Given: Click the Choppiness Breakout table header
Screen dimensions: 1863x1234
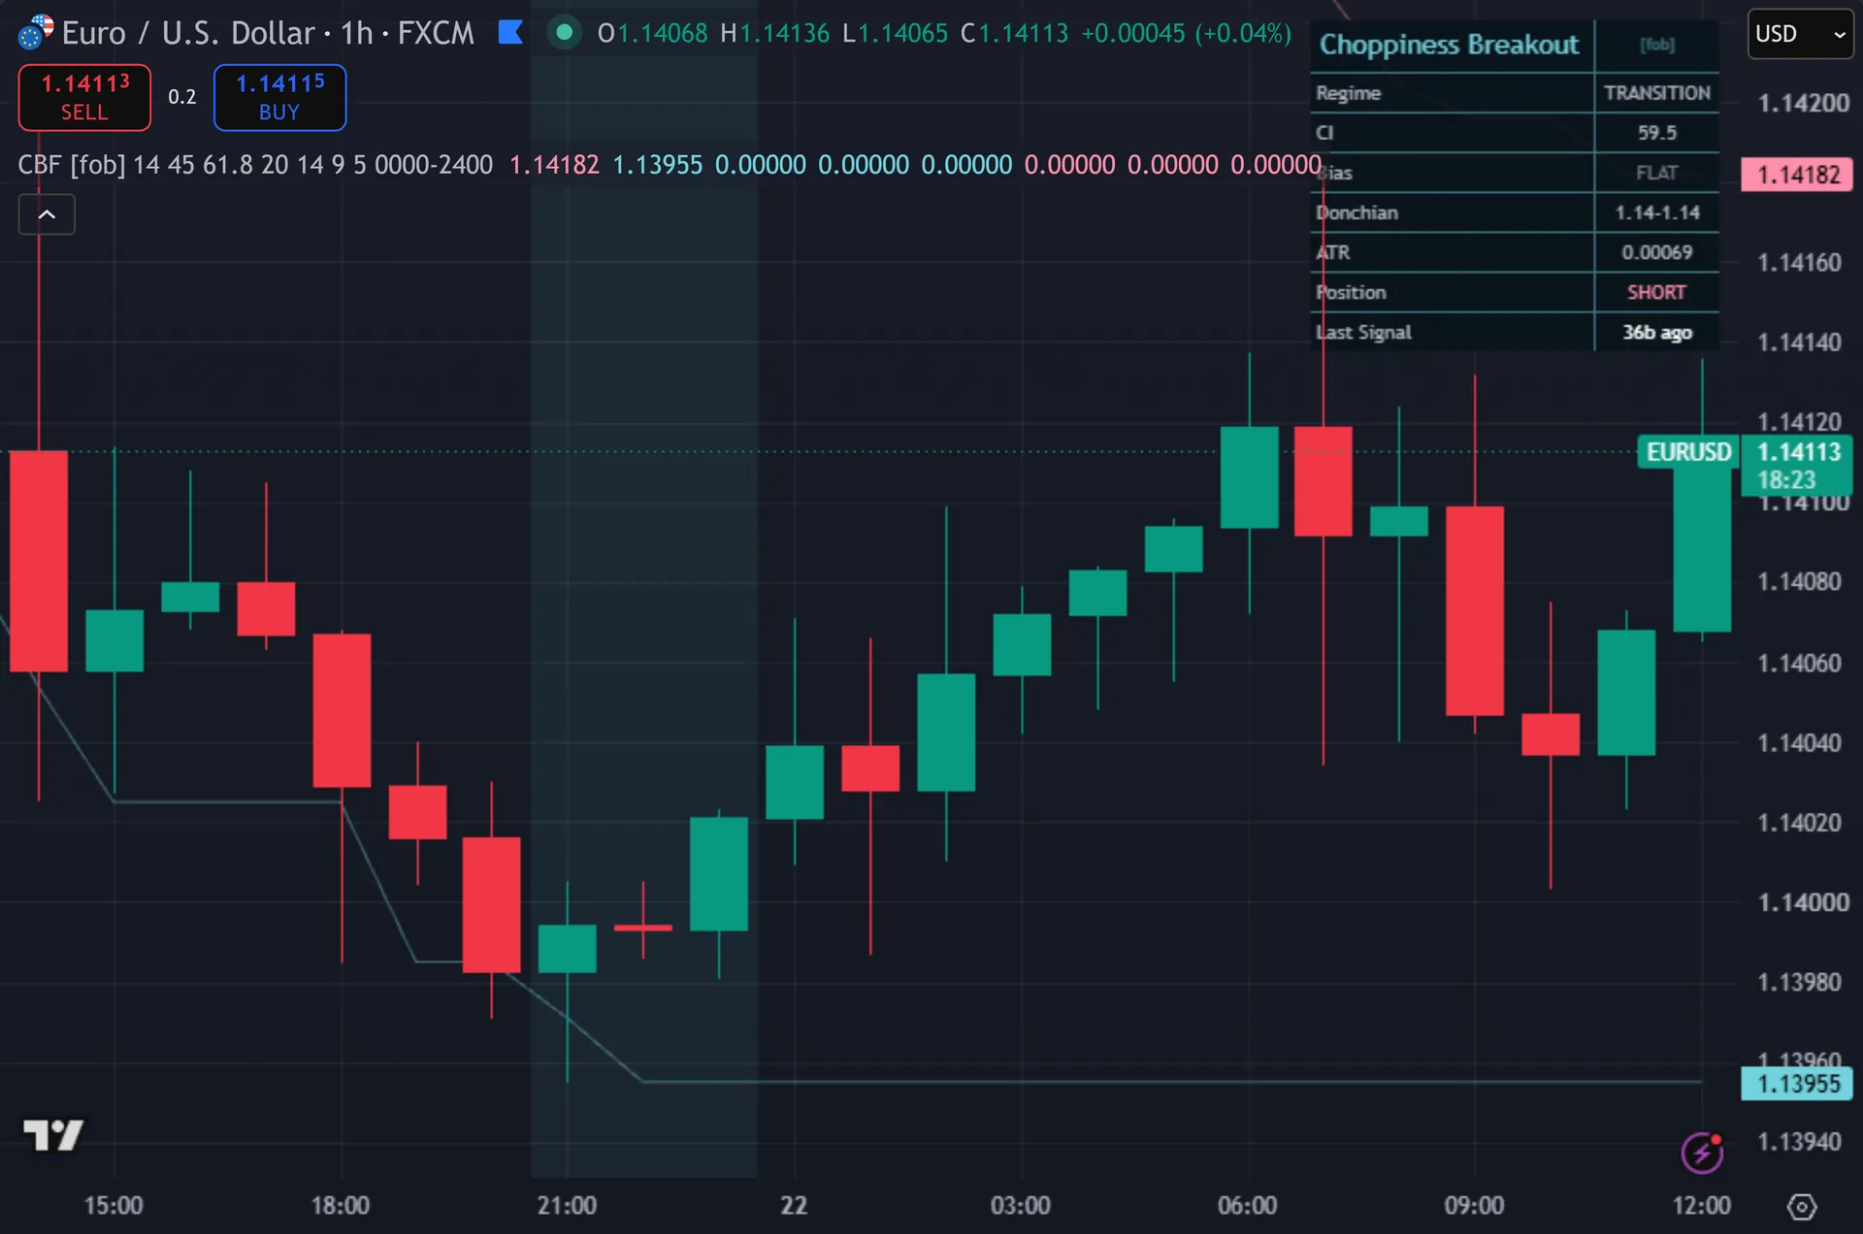Looking at the screenshot, I should pyautogui.click(x=1450, y=45).
